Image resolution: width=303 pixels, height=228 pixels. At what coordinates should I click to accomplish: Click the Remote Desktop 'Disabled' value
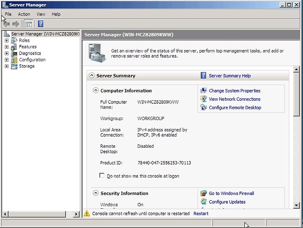pos(146,146)
